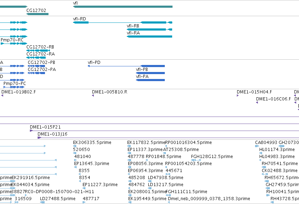299x204 pixels.
Task: Select the EP11227.3prime EST label
Action: tap(100, 185)
